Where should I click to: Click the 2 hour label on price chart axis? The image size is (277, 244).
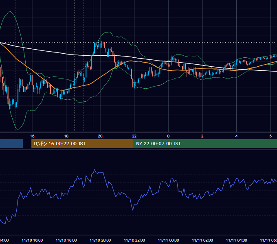[202, 136]
